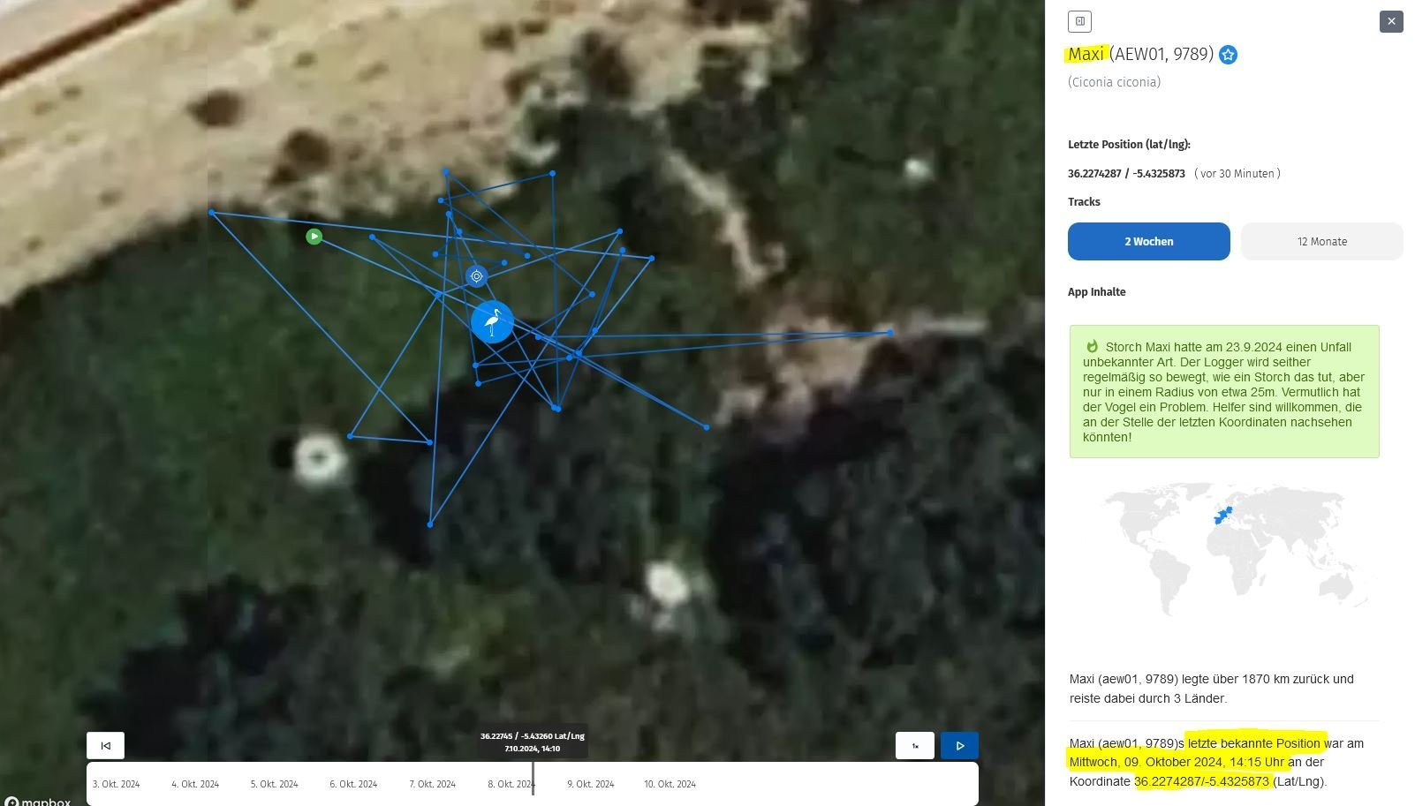Screen dimensions: 1415x806
Task: Jump back to track start
Action: coord(105,745)
